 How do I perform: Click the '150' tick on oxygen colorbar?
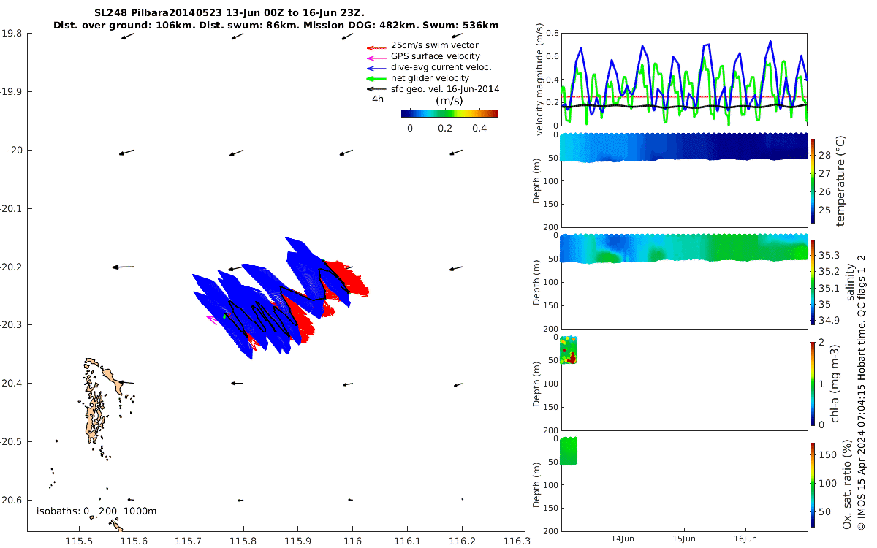[827, 454]
